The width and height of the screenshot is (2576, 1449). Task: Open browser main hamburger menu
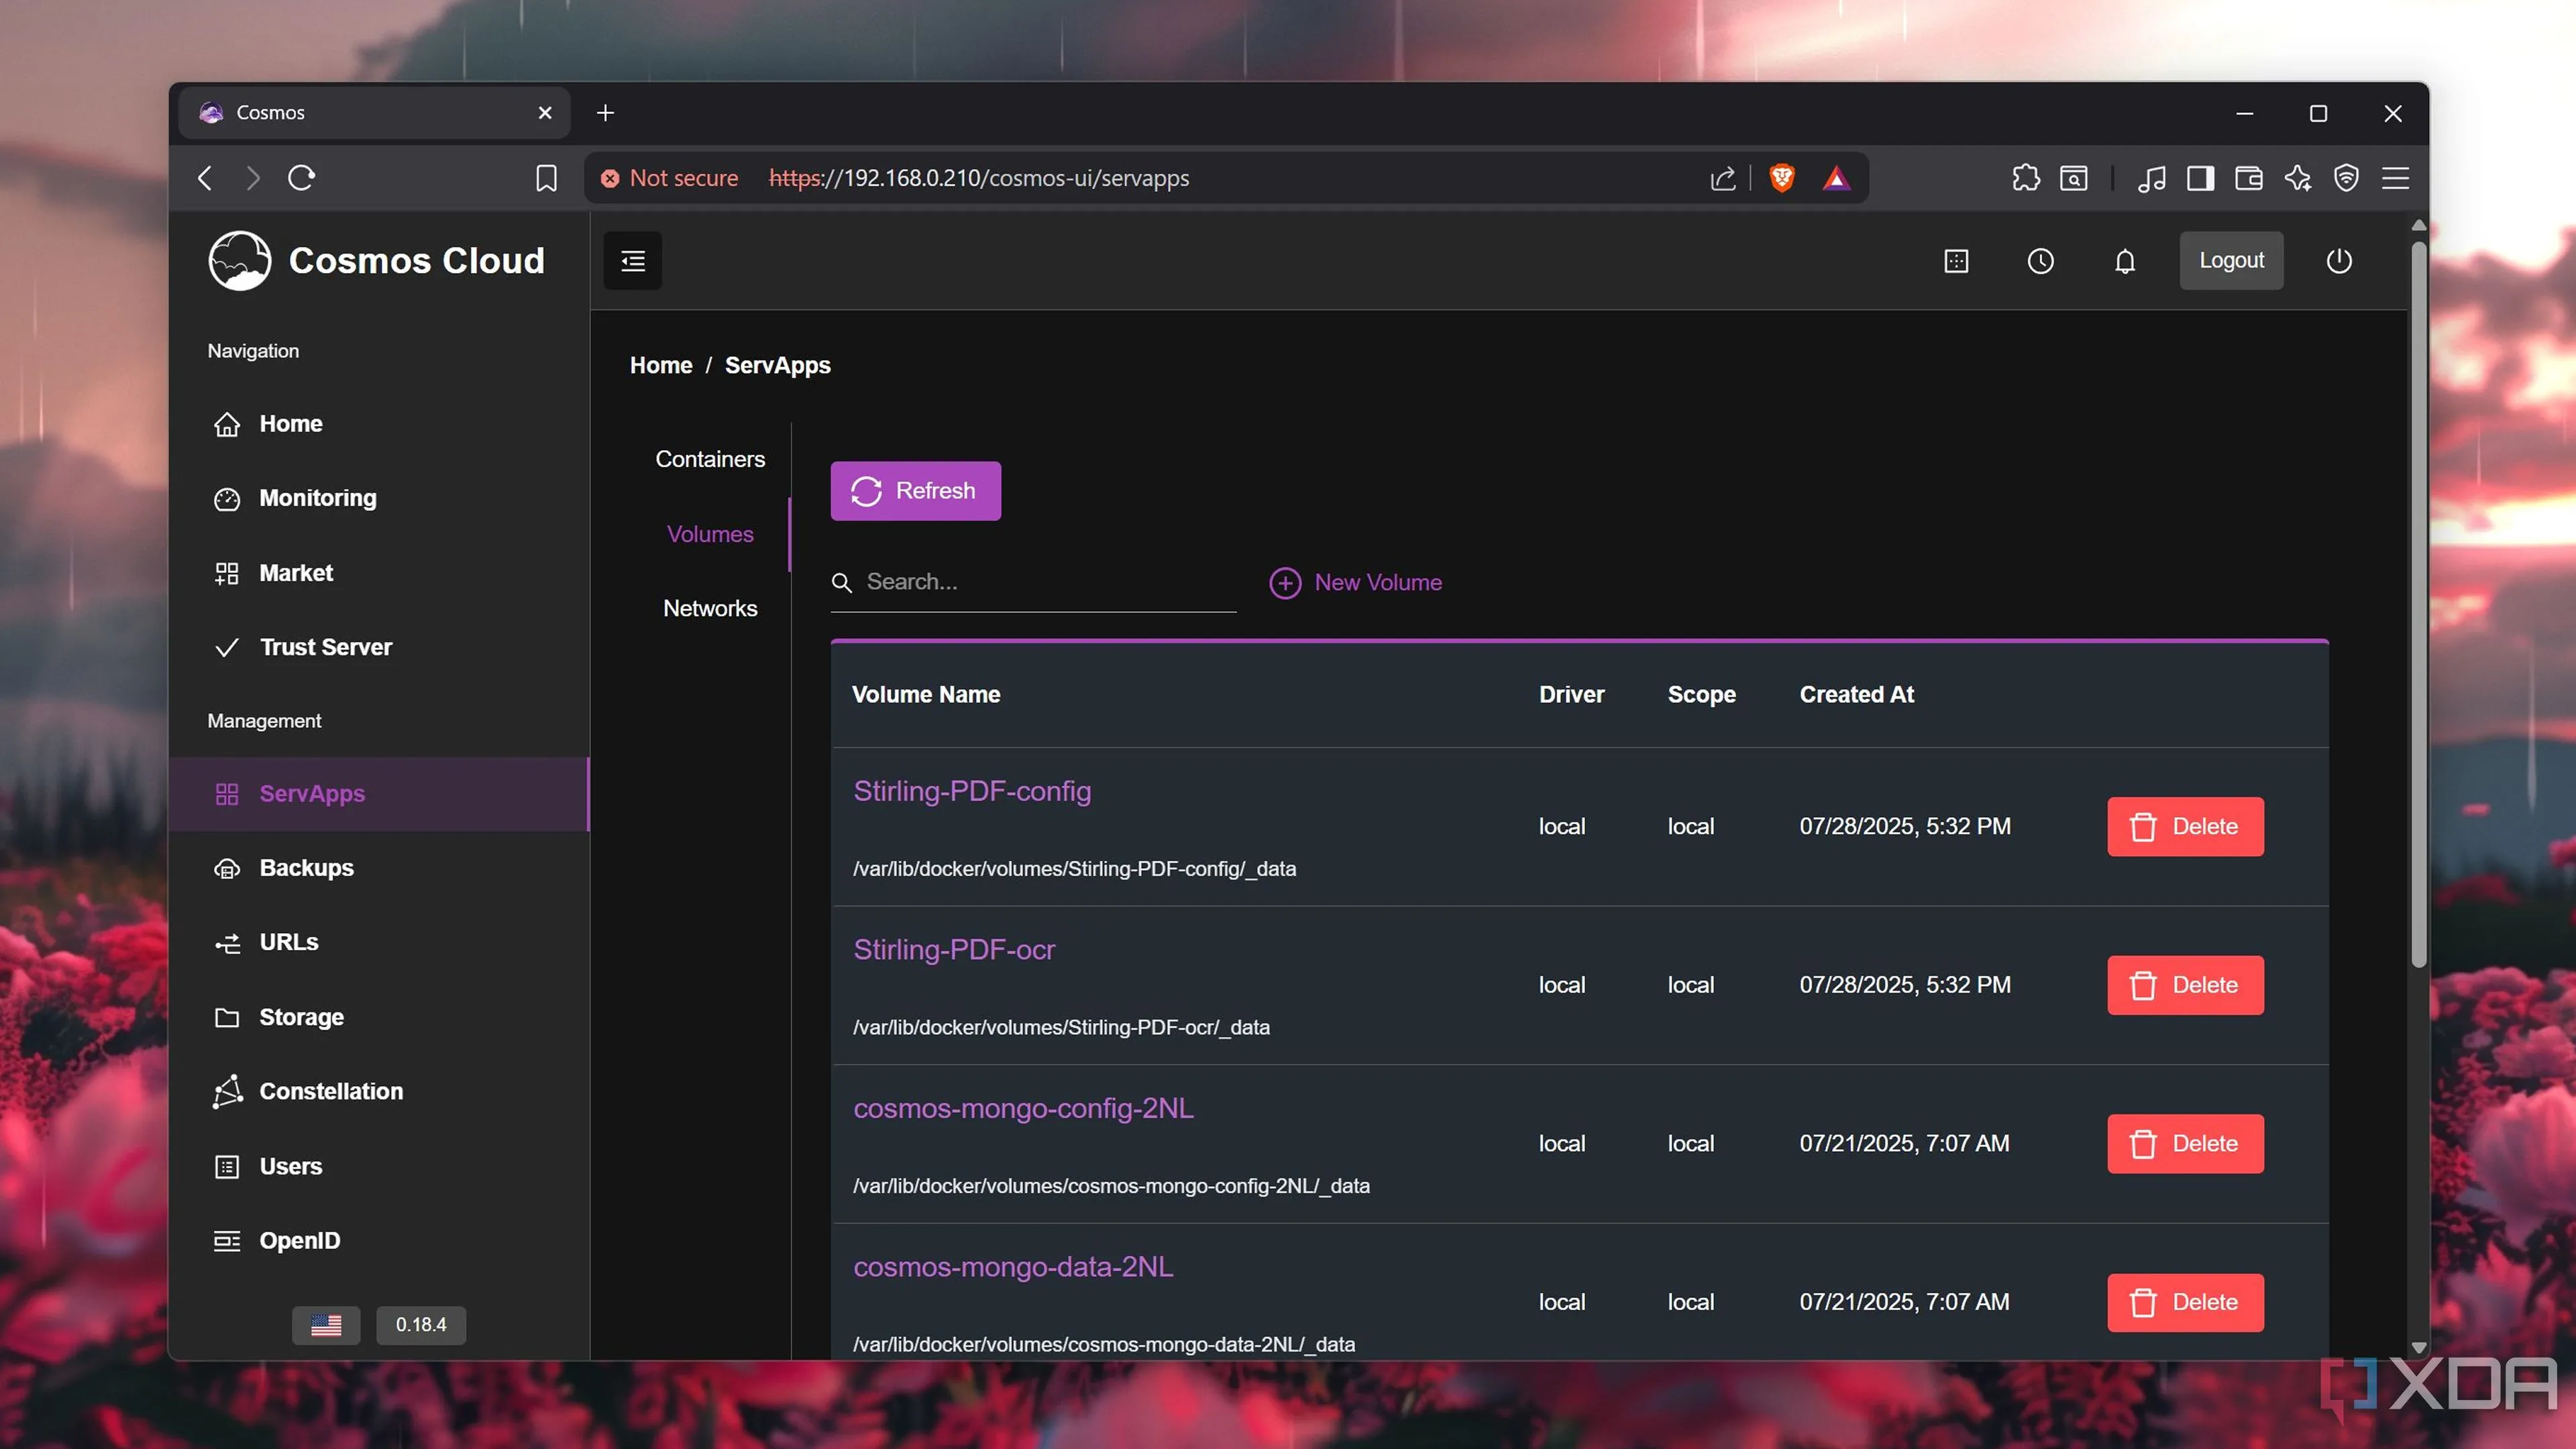click(2395, 178)
